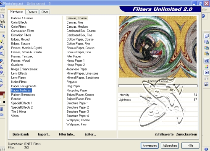This screenshot has width=210, height=151.
Task: Click the new document icon in PhotoImpact
Action: tap(2, 16)
